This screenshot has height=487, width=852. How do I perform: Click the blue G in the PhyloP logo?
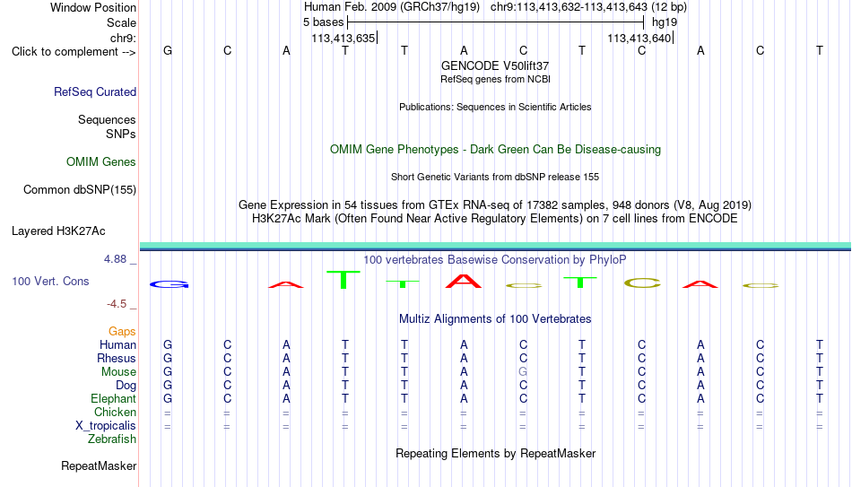pyautogui.click(x=169, y=284)
